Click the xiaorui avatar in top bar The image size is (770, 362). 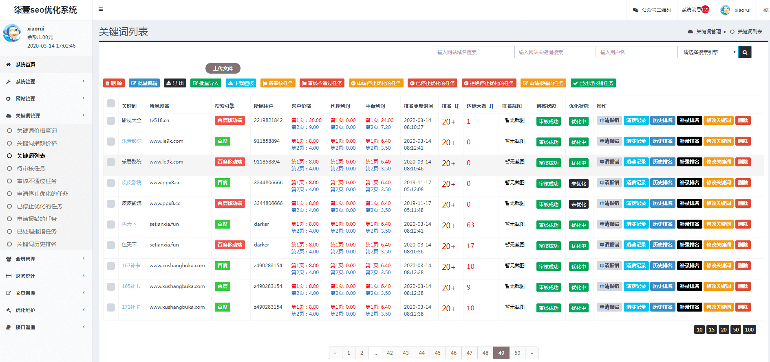725,10
